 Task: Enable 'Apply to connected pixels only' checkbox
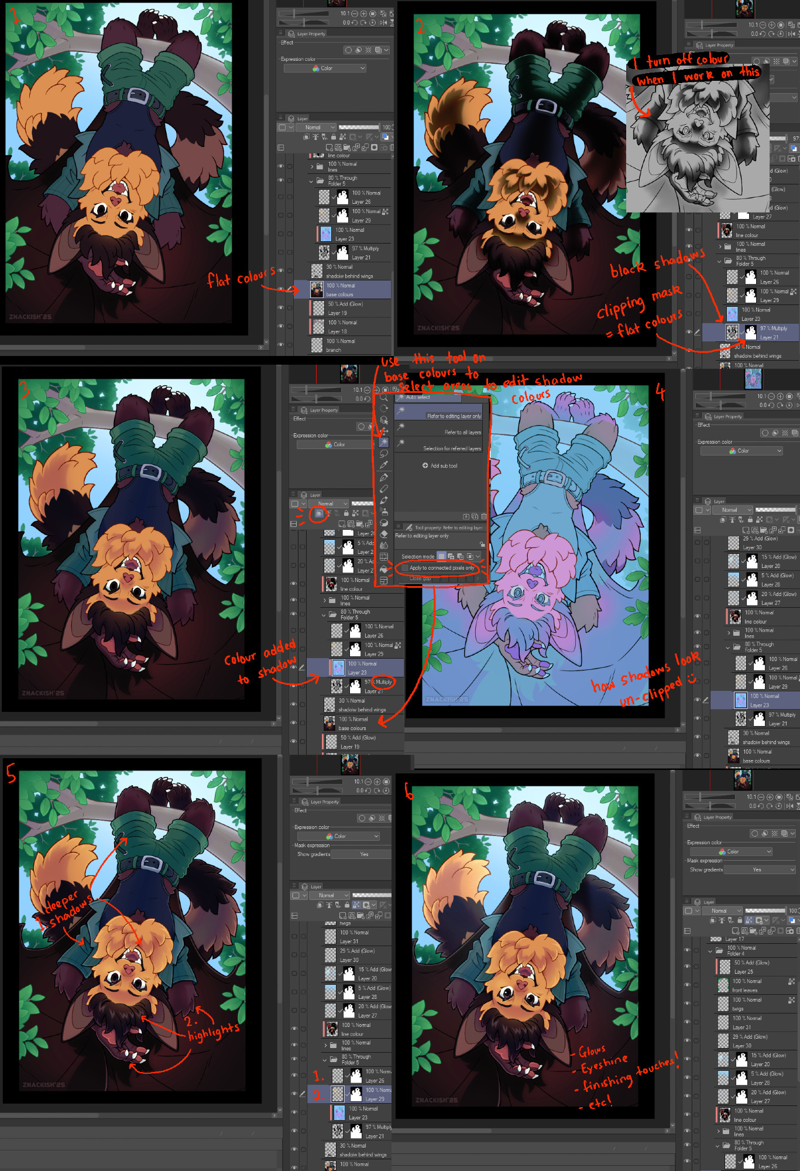(405, 568)
